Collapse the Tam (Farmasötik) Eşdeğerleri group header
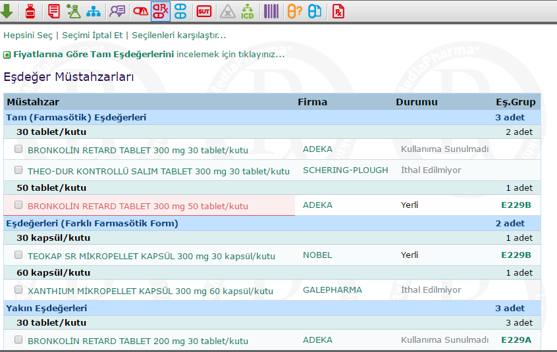This screenshot has height=352, width=557. coord(76,117)
